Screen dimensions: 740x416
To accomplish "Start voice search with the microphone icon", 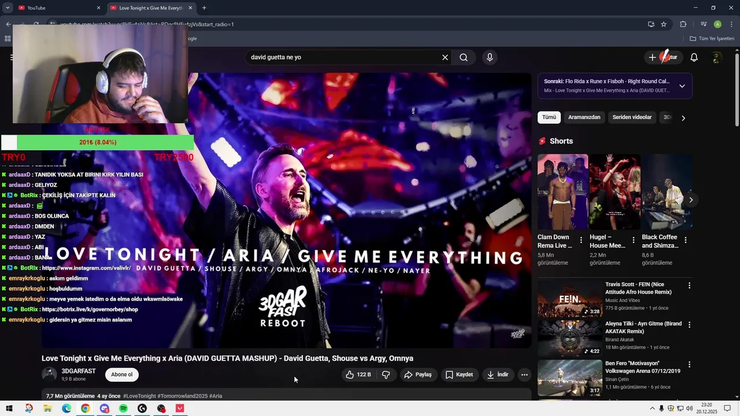I will coord(490,57).
